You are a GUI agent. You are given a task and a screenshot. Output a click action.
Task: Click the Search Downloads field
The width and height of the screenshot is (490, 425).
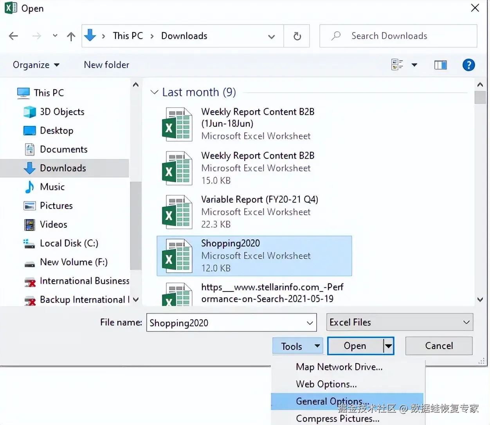[x=398, y=36]
